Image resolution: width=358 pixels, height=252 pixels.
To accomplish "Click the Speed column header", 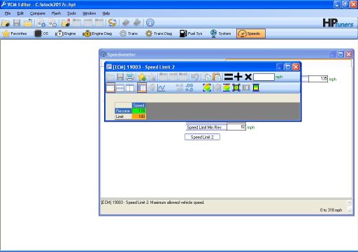I will tap(139, 105).
